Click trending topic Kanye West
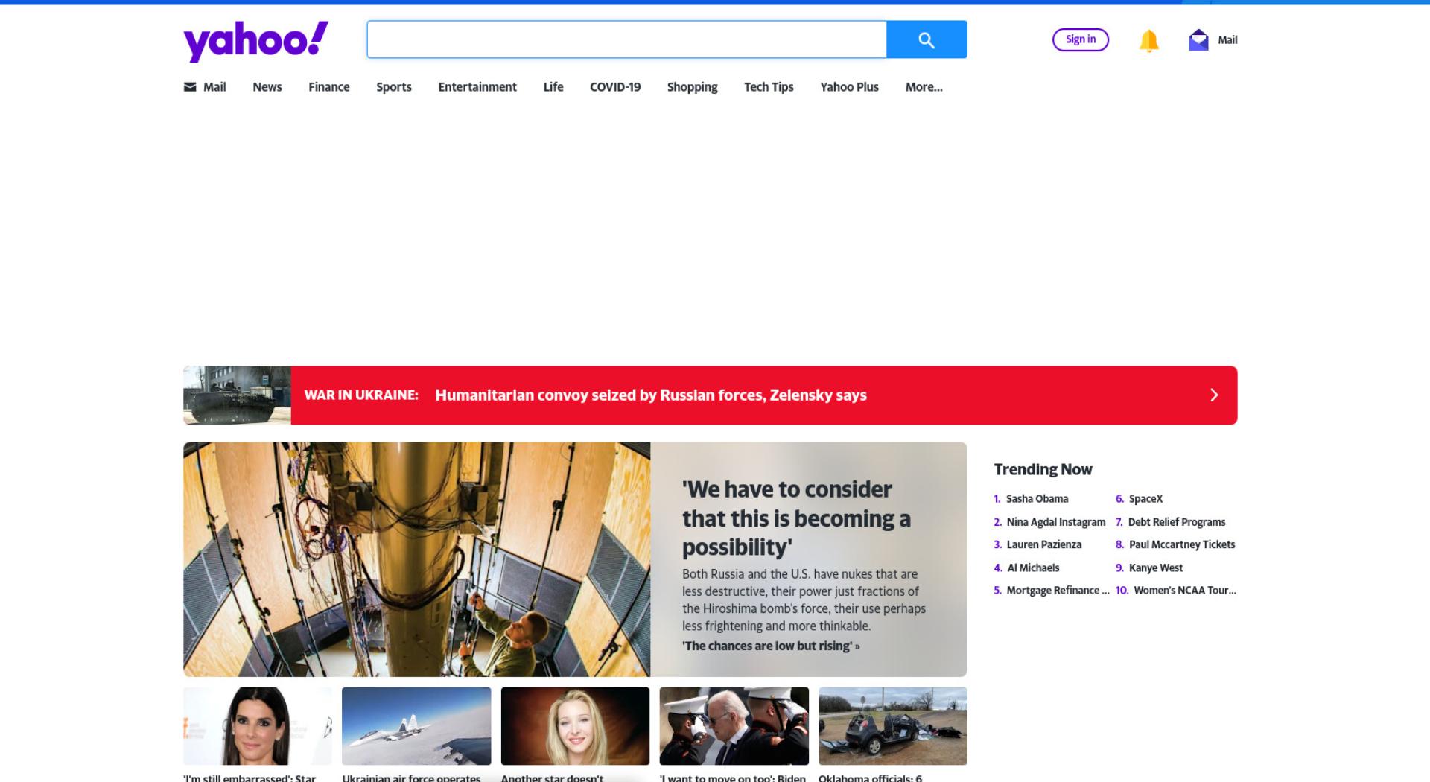 [x=1156, y=568]
